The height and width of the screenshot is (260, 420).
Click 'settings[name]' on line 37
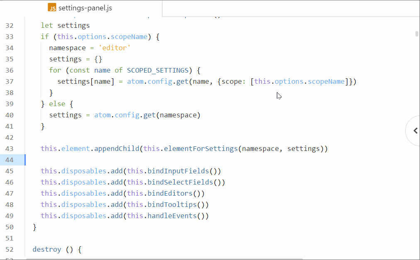86,81
